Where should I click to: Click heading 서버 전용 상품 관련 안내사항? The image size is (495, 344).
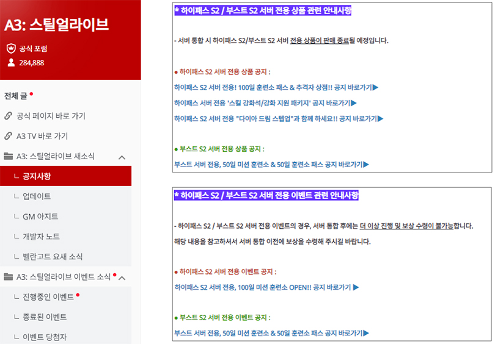click(263, 10)
